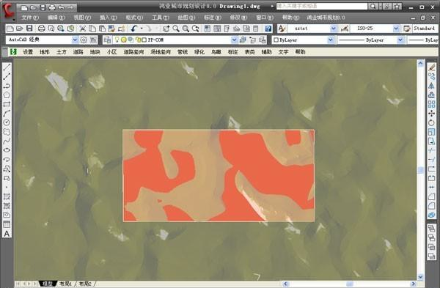Open the red application menu button
This screenshot has width=440, height=288.
click(8, 11)
